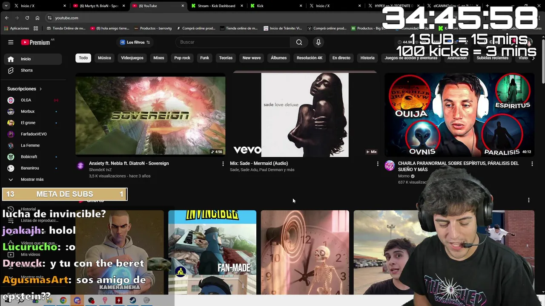
Task: Select the Teorías filter chip
Action: [x=226, y=58]
